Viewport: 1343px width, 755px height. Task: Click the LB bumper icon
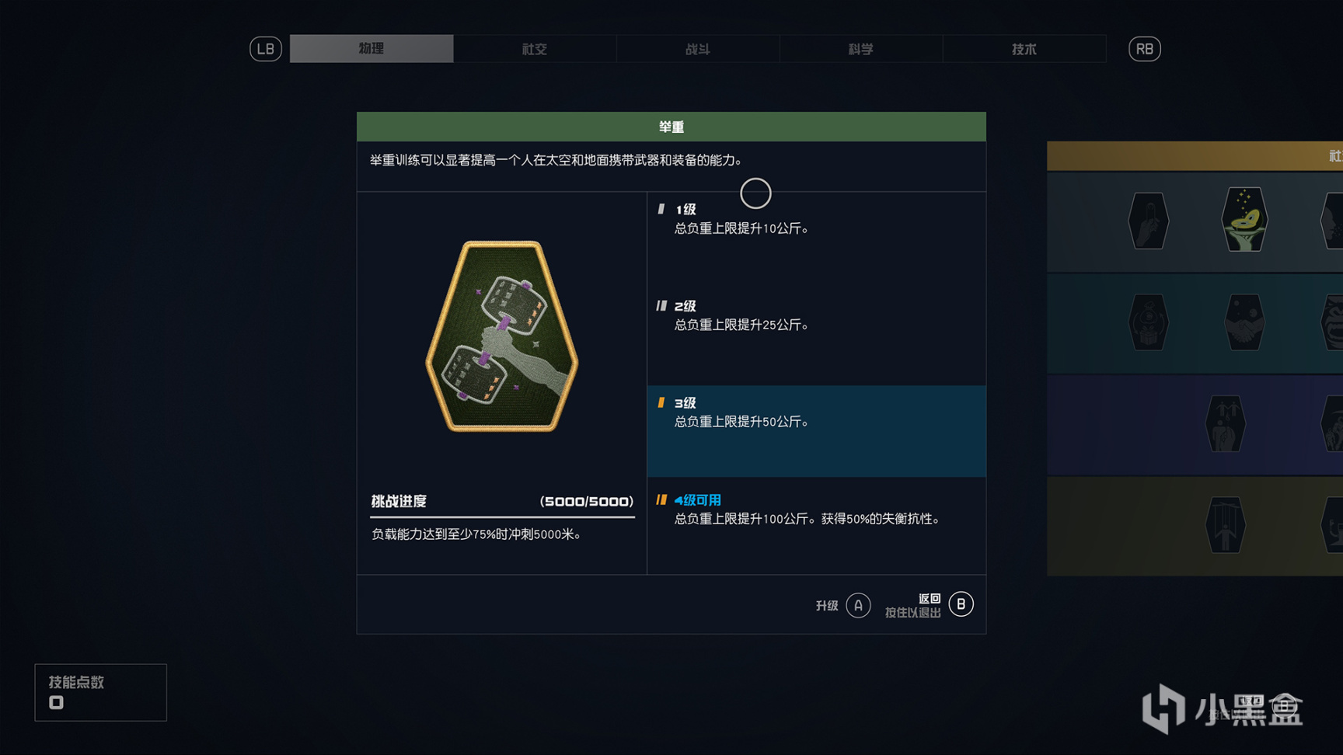266,49
